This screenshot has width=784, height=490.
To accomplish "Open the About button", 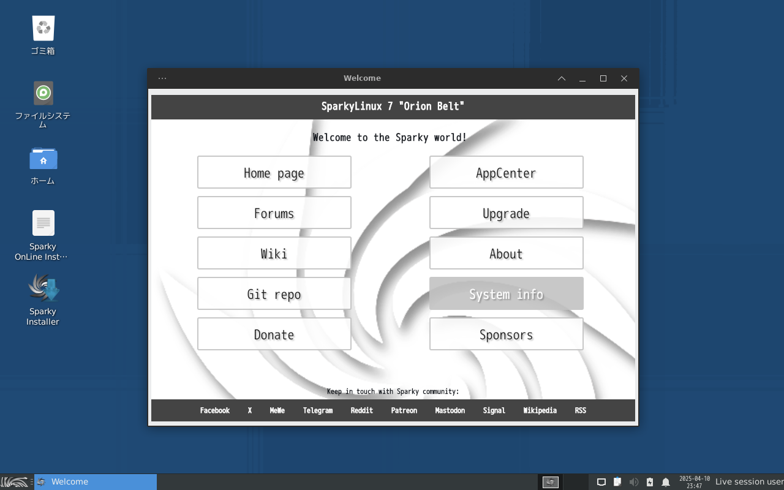I will pyautogui.click(x=507, y=253).
